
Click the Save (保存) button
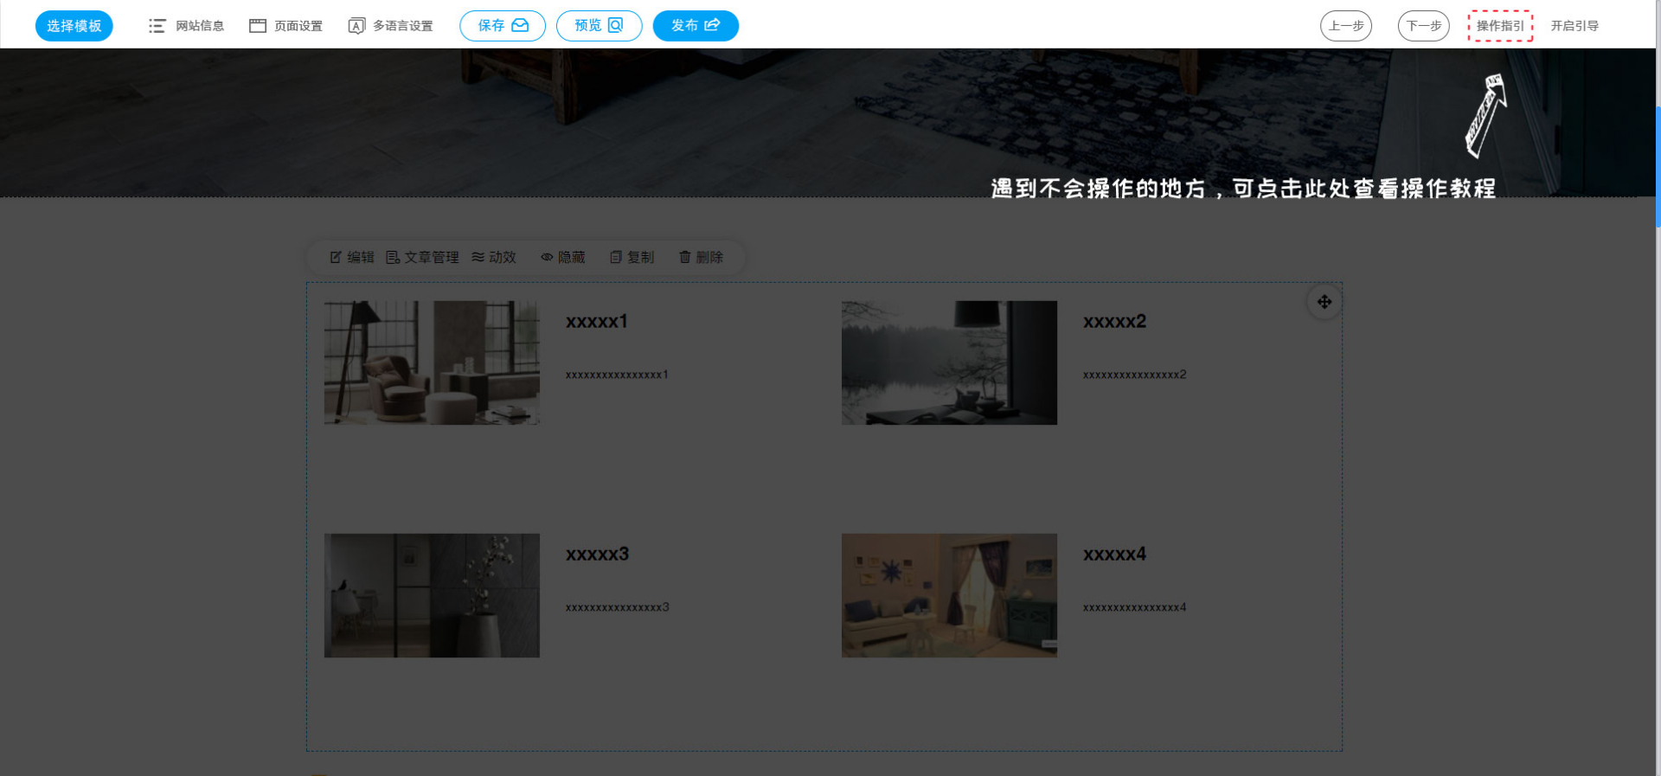[x=503, y=26]
